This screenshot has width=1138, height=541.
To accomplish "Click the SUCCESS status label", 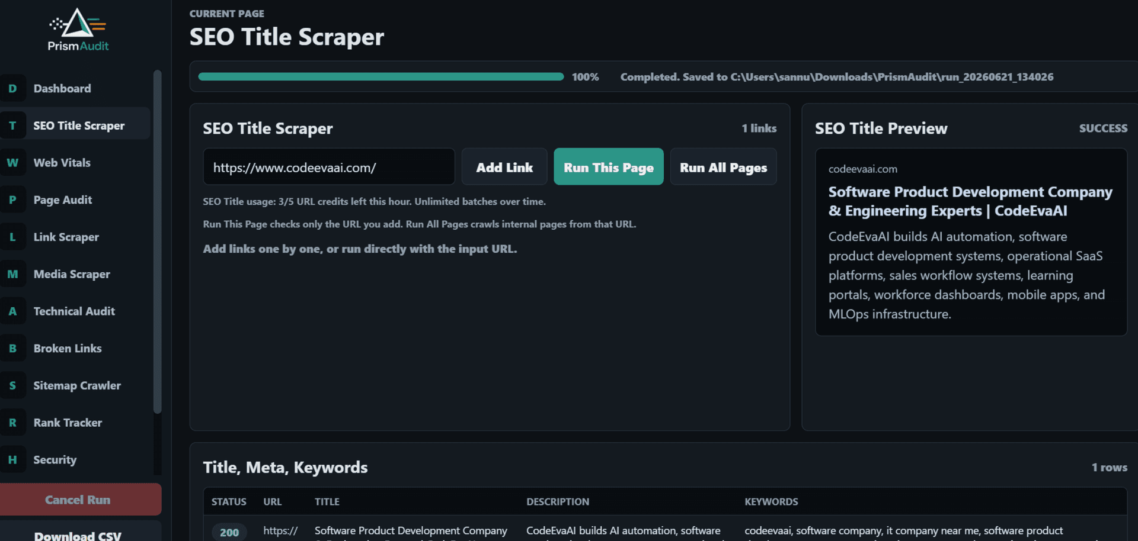I will pos(1103,128).
